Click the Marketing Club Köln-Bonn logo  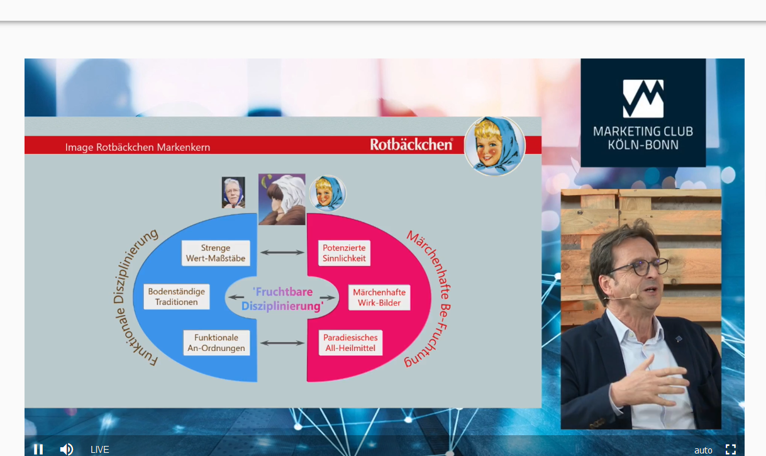[643, 113]
